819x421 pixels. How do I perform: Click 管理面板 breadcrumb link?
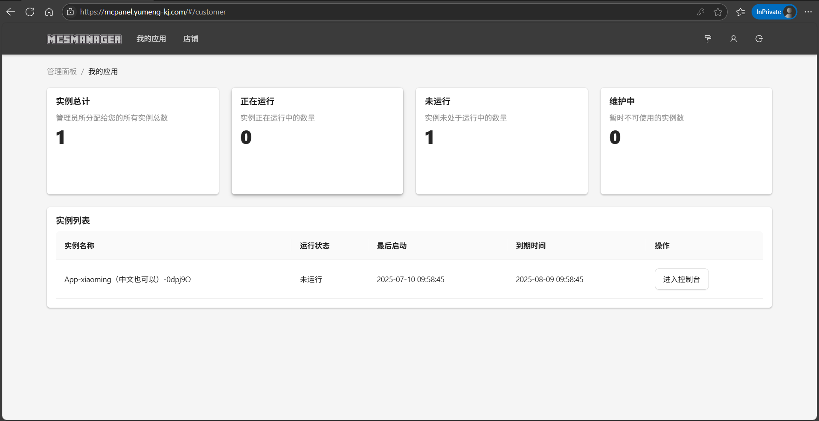click(x=62, y=72)
